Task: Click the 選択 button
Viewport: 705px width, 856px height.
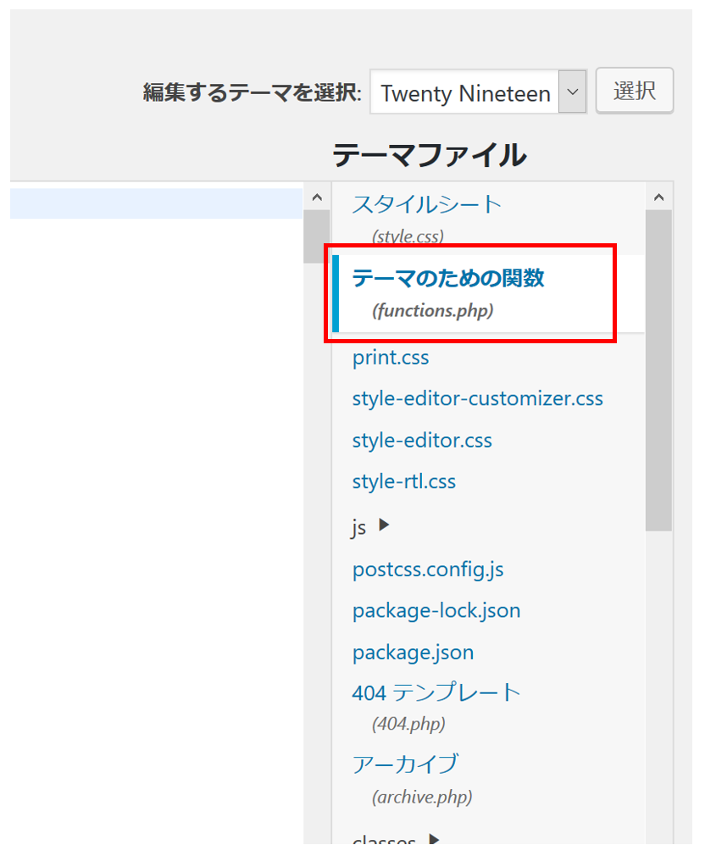Action: coord(634,91)
